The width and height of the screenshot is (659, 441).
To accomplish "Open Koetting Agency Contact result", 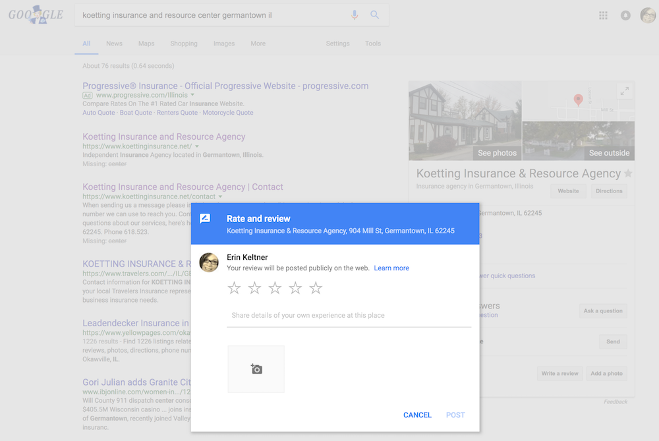I will click(183, 187).
